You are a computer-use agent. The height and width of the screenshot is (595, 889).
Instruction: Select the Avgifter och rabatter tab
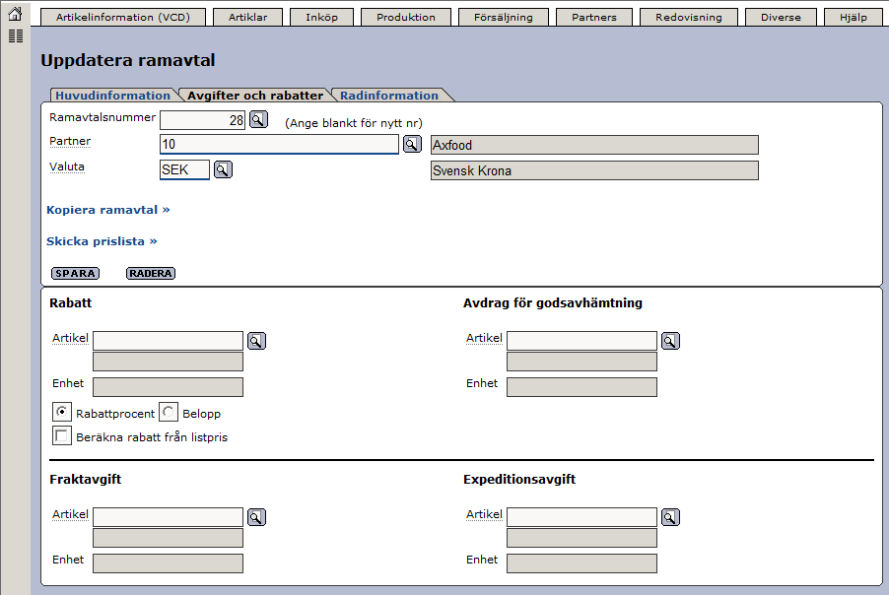click(255, 96)
